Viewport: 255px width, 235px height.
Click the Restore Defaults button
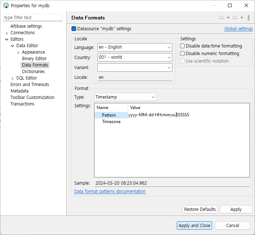tap(200, 209)
